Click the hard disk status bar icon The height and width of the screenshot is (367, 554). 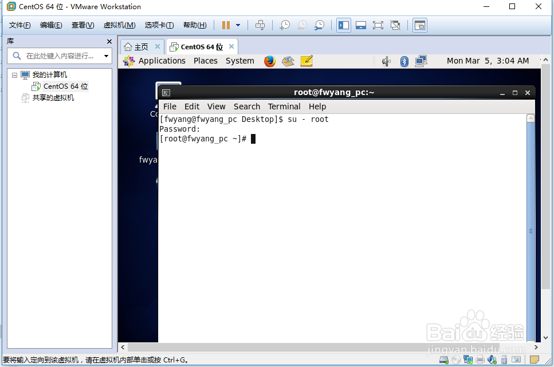point(444,360)
